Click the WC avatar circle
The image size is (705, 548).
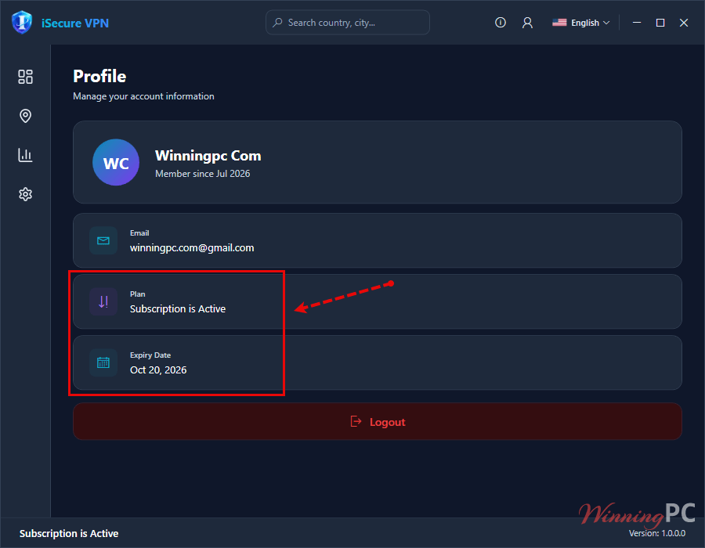pos(116,162)
